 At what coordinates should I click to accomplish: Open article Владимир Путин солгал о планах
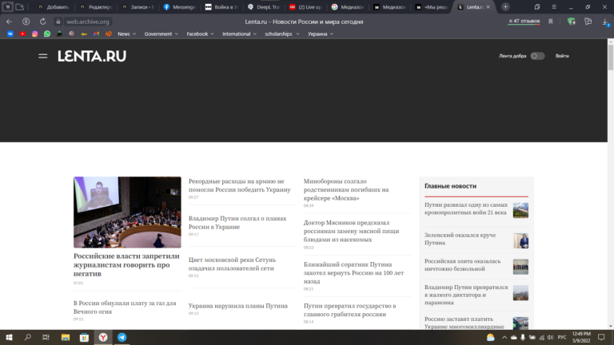(237, 223)
